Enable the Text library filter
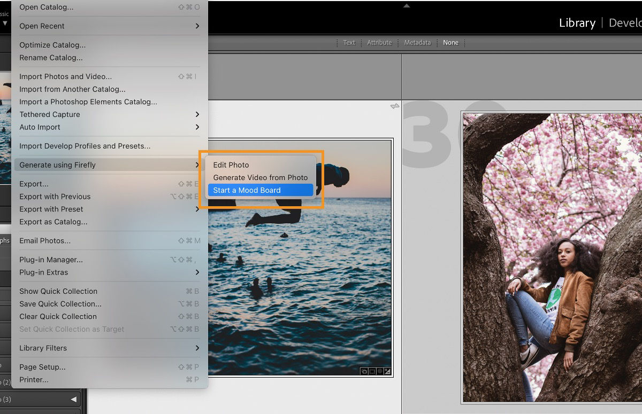The image size is (642, 414). pos(349,42)
